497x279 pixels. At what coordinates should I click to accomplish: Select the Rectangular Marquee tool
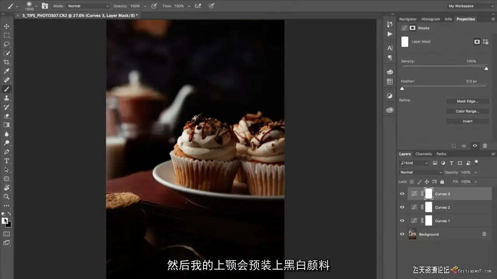[7, 35]
